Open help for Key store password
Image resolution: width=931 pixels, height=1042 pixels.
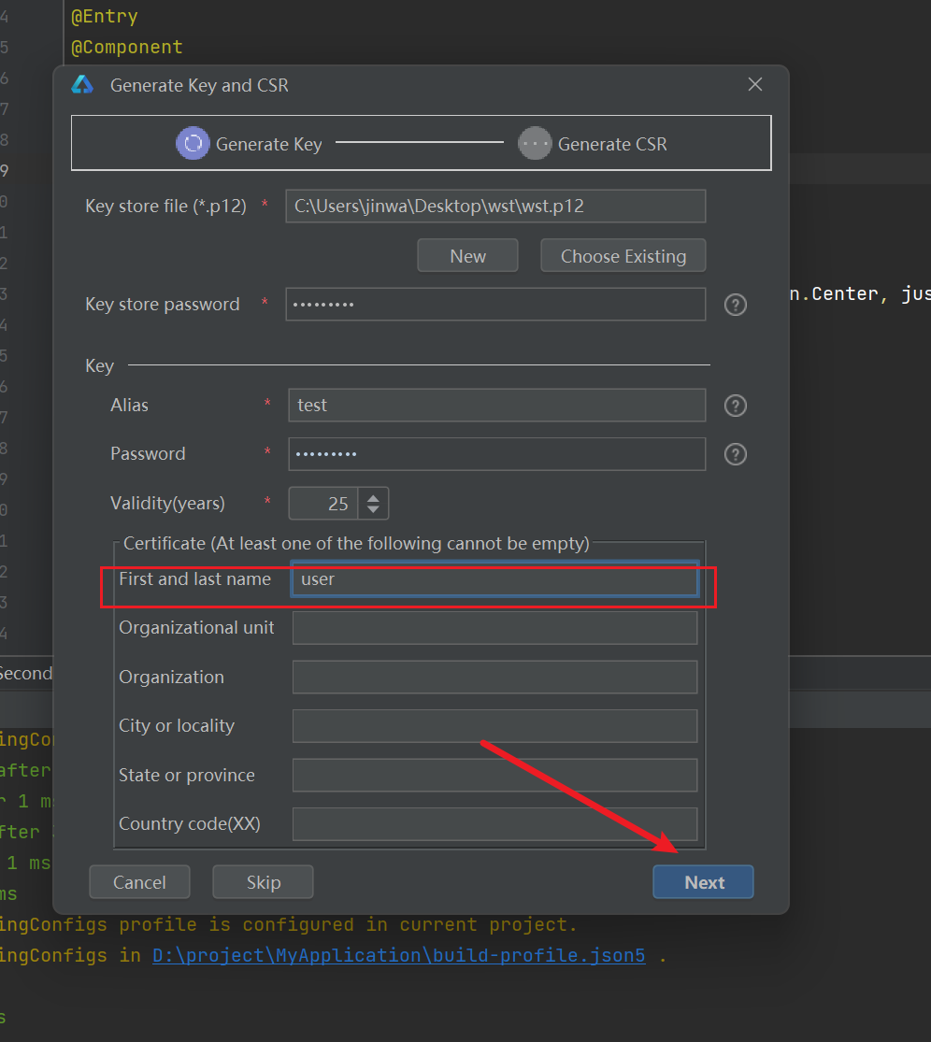[x=735, y=305]
